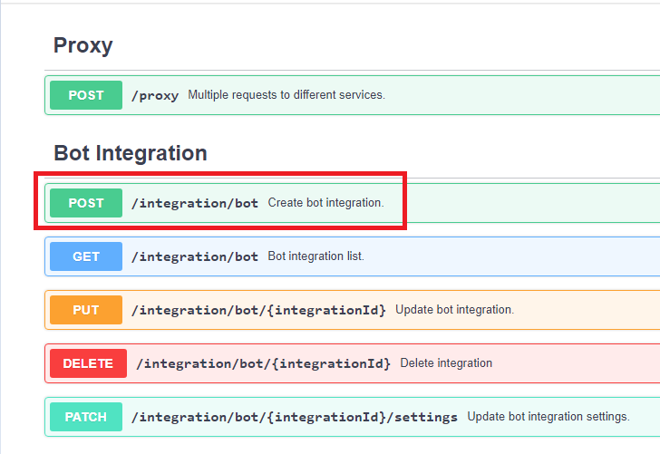Screen dimensions: 660x454
Task: Expand the 'Create bot integration.' description
Action: pyautogui.click(x=325, y=203)
